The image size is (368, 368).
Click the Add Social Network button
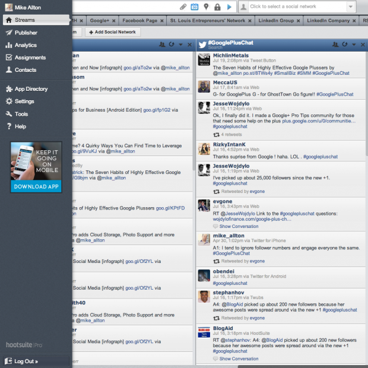113,32
